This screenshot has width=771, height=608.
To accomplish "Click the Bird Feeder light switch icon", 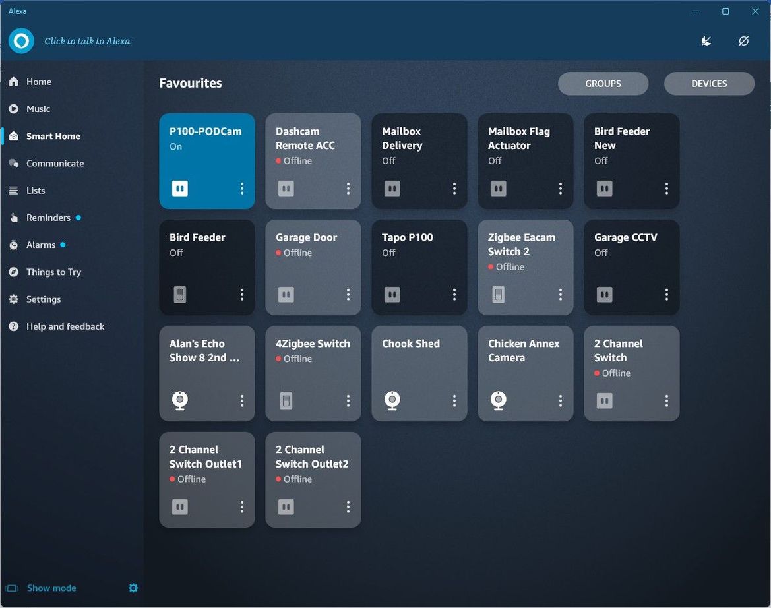I will click(x=180, y=295).
